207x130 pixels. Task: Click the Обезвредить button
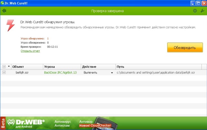[x=185, y=47]
